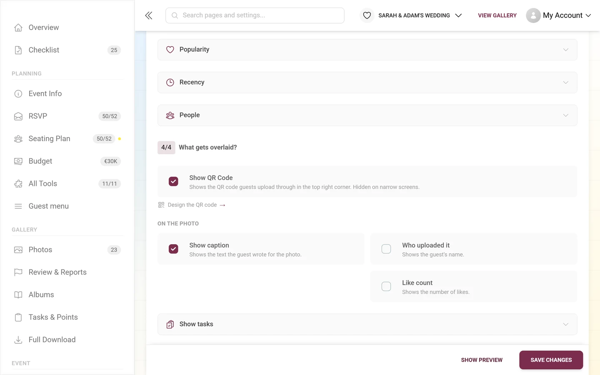Click the People group icon
The image size is (600, 375).
tap(170, 115)
